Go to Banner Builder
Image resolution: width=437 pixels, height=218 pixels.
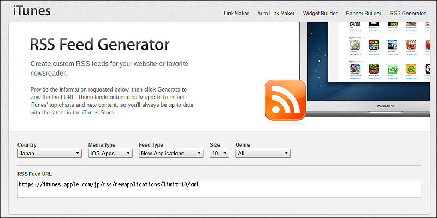coord(364,13)
